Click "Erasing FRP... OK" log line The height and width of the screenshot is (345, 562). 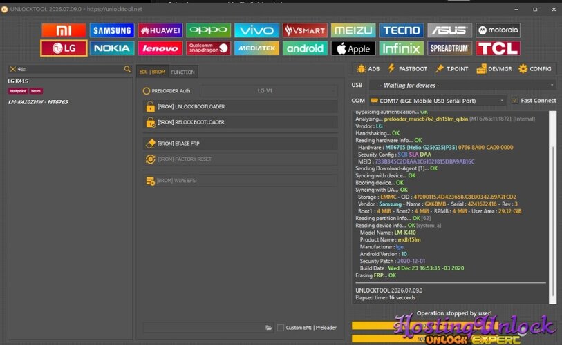tap(375, 275)
